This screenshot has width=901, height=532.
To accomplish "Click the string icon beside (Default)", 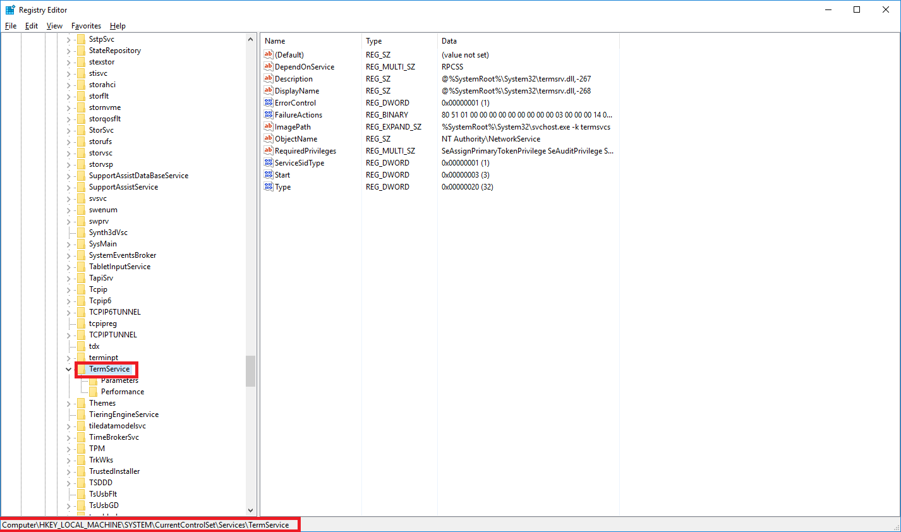I will pyautogui.click(x=269, y=54).
